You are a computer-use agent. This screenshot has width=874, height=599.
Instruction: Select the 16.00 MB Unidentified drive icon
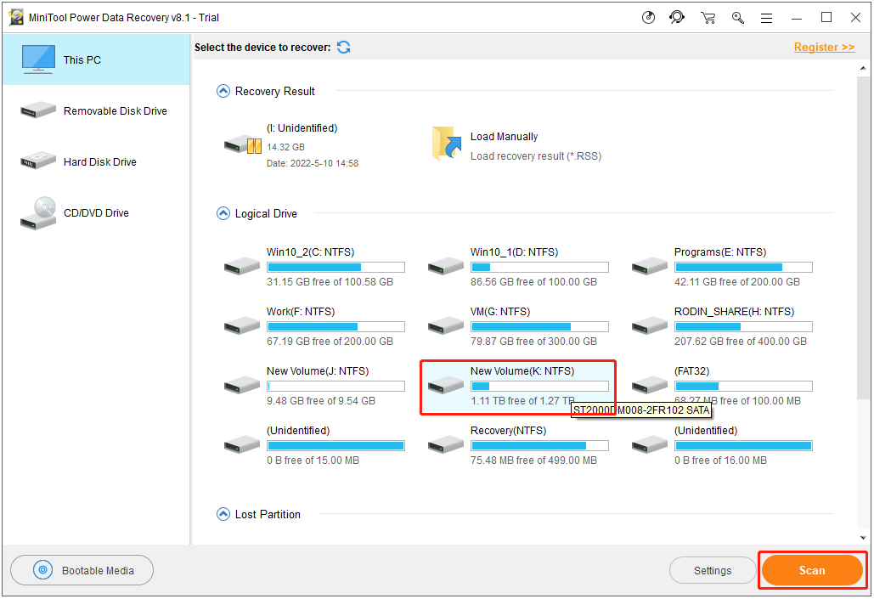tap(650, 444)
